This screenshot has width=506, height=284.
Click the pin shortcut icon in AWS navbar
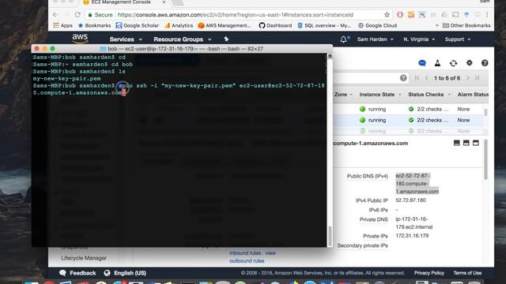point(226,39)
